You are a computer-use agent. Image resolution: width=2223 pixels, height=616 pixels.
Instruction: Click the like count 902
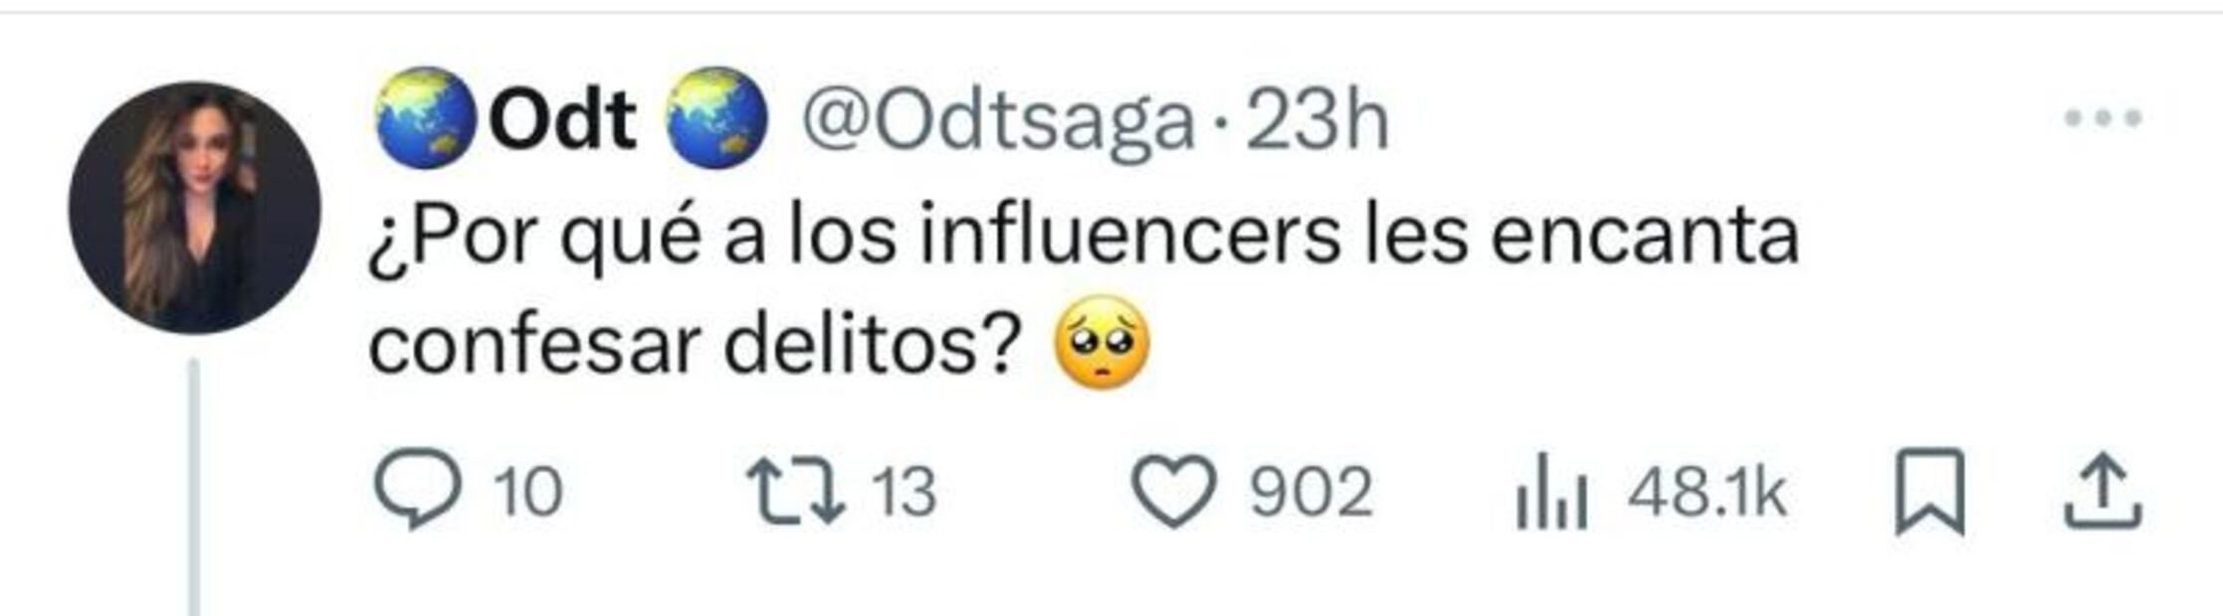1311,492
